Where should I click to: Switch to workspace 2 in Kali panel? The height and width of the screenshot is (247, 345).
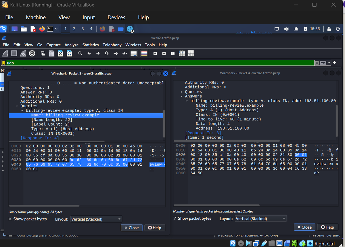(x=74, y=29)
